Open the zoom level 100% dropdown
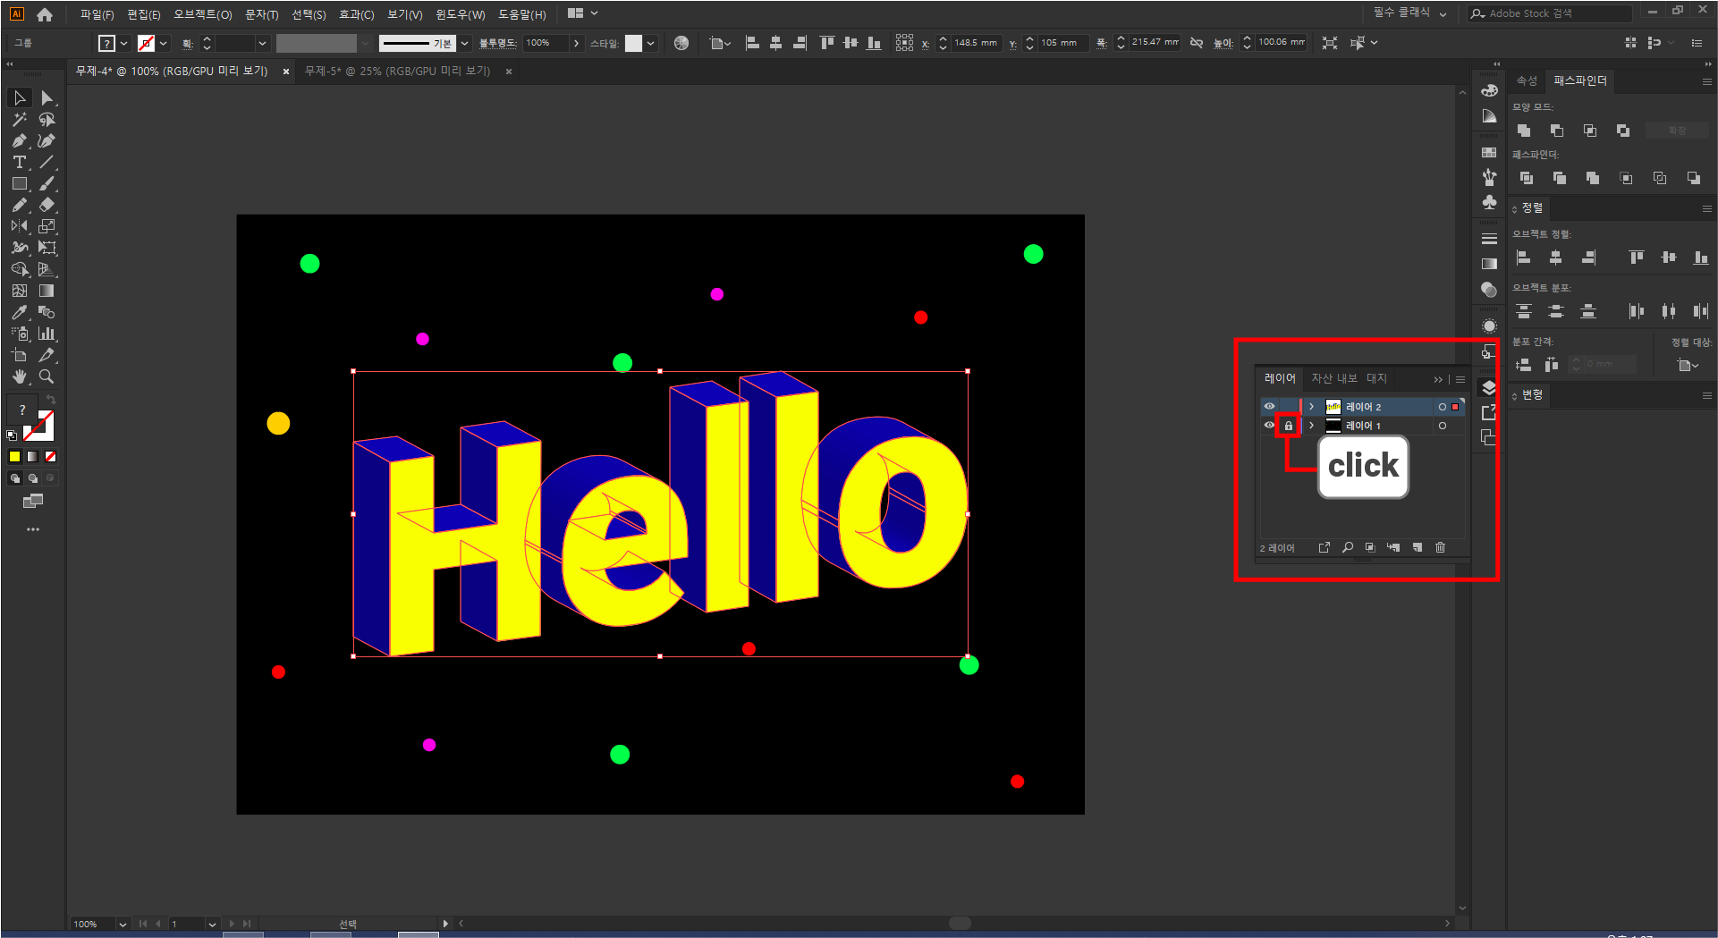The image size is (1718, 938). pos(123,924)
